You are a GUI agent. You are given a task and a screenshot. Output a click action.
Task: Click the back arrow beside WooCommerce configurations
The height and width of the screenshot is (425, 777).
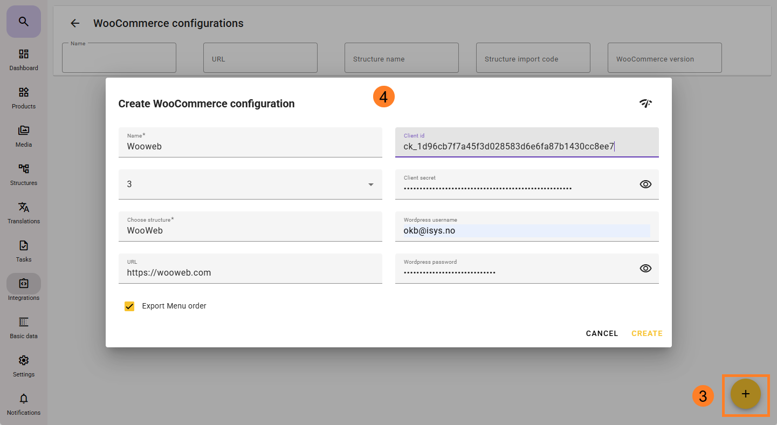coord(75,23)
